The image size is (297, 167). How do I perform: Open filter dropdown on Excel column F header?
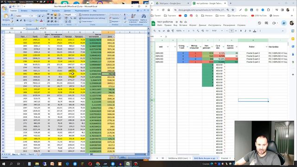click(73, 37)
